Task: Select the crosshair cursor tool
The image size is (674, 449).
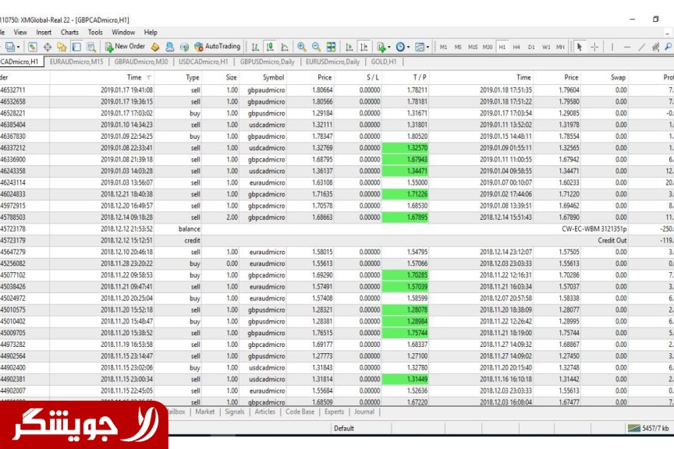Action: click(x=594, y=47)
